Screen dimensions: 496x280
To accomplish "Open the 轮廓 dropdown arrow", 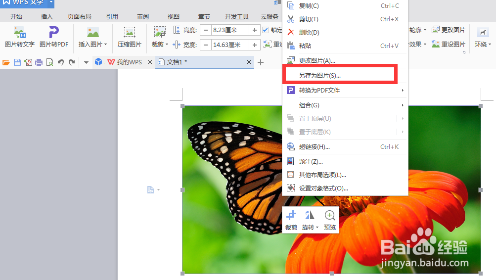I will coord(425,30).
